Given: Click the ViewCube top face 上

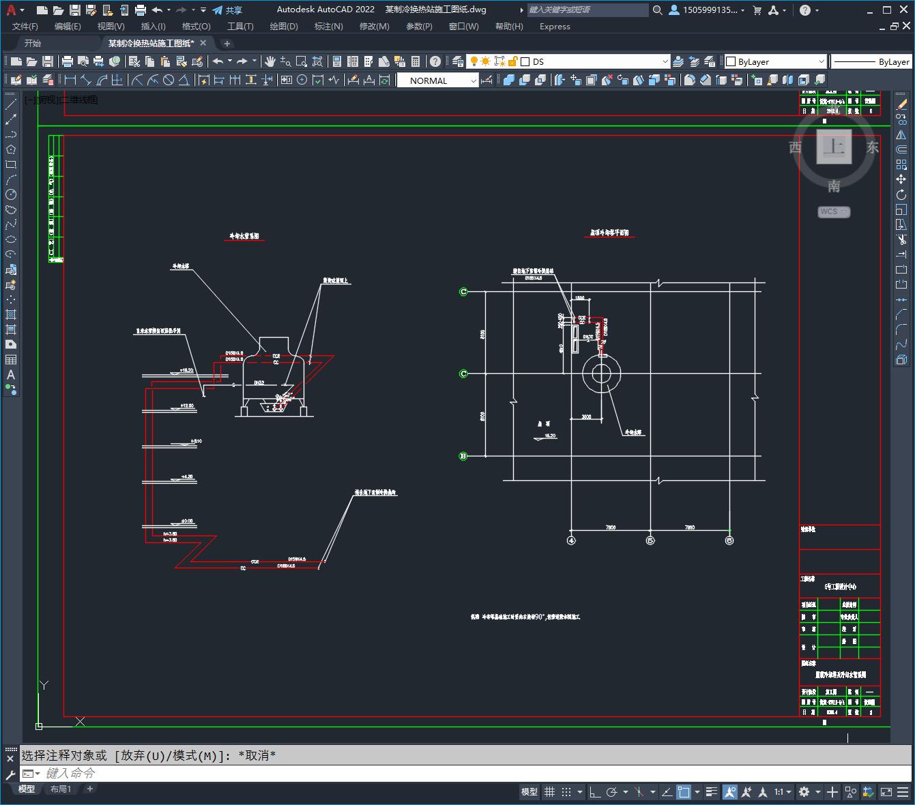Looking at the screenshot, I should 834,147.
